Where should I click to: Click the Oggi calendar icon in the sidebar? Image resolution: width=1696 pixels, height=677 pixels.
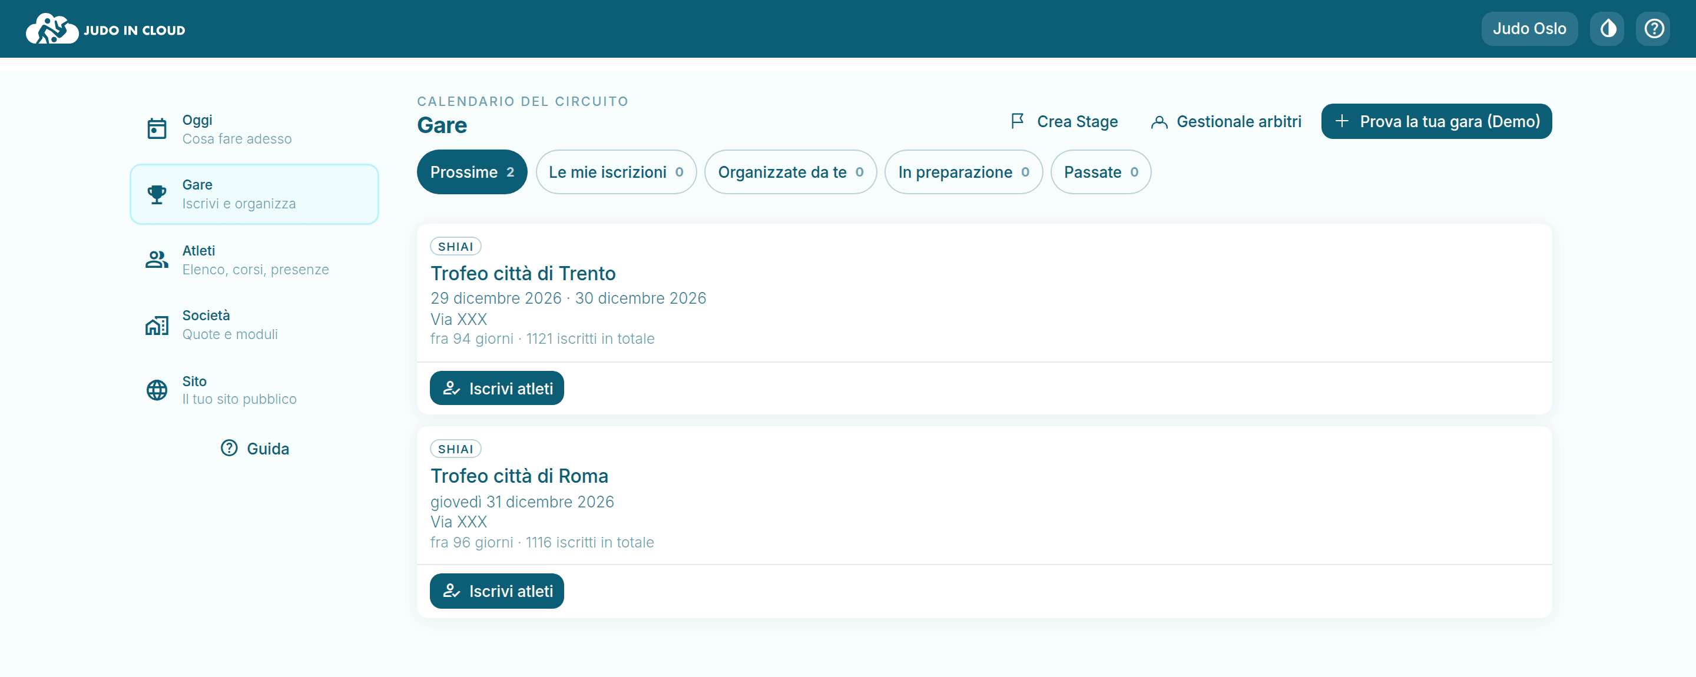pyautogui.click(x=157, y=129)
